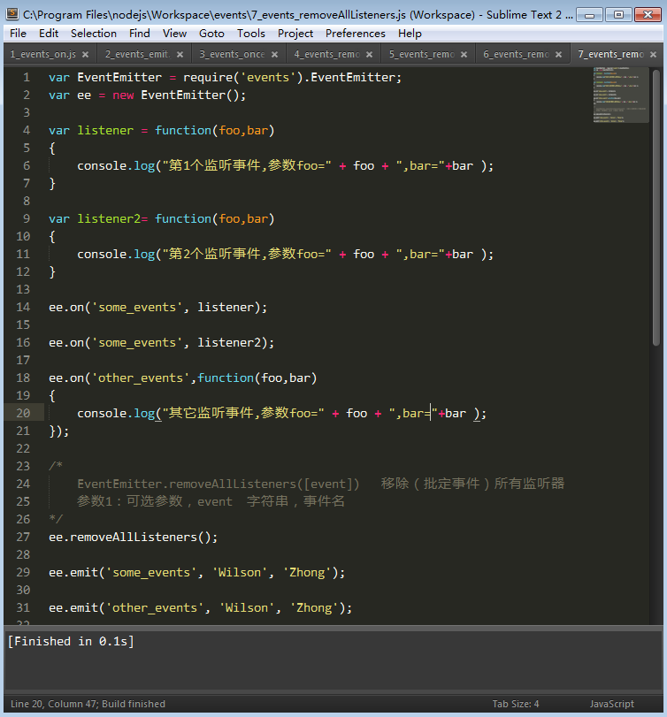The width and height of the screenshot is (667, 717).
Task: Close the 7_events_remo tab
Action: [x=653, y=55]
